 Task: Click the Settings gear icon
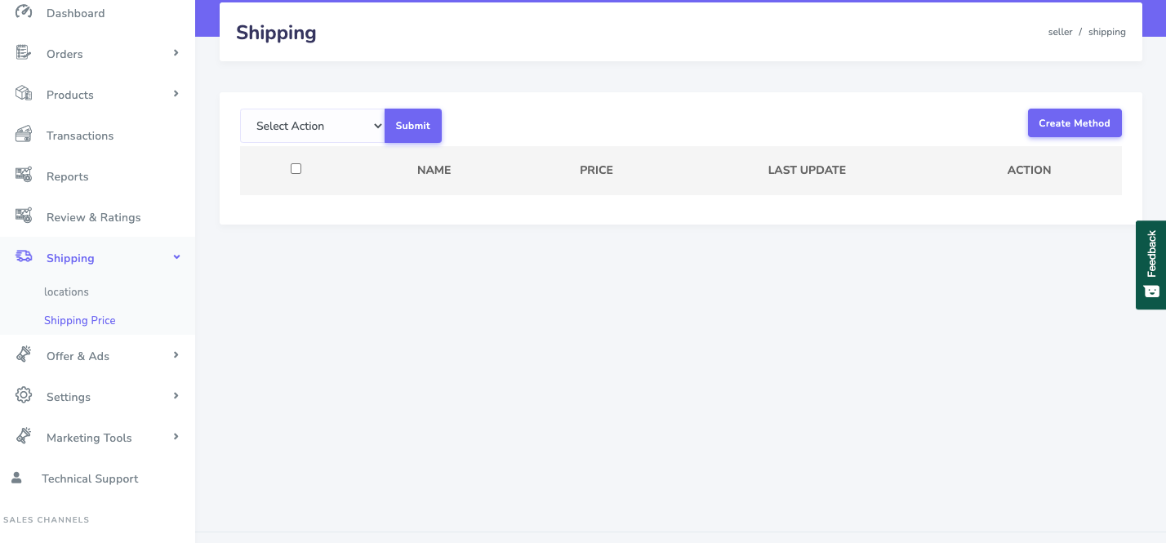pos(24,396)
